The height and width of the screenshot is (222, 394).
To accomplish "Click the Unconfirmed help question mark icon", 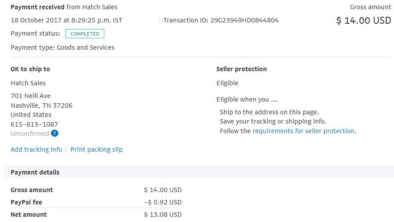I will (x=55, y=133).
